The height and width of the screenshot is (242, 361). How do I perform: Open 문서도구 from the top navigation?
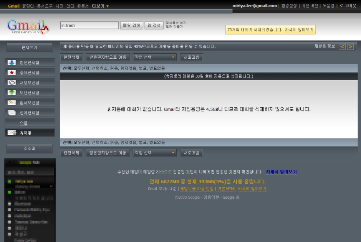(x=45, y=6)
